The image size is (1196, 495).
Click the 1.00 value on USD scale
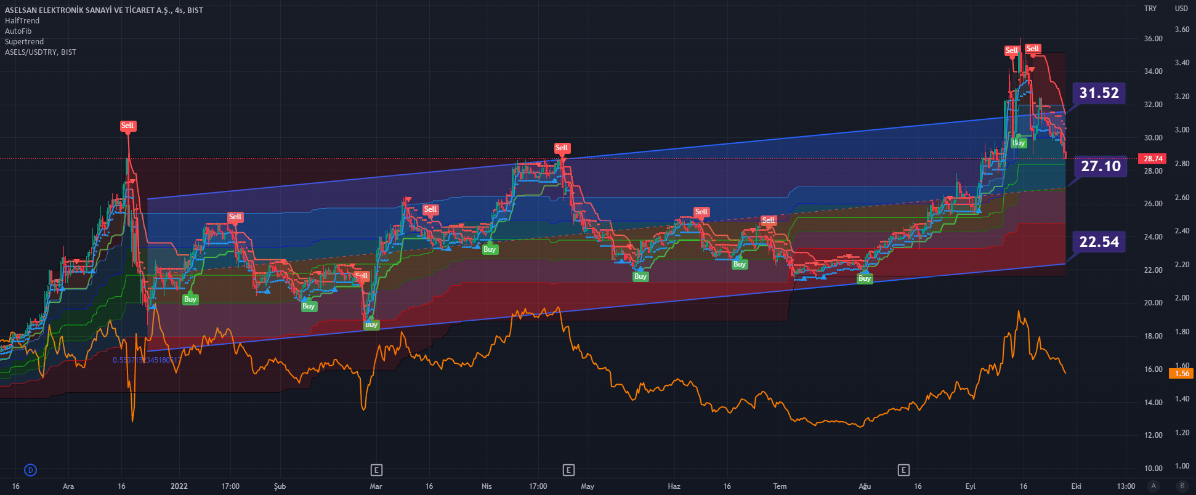coord(1182,466)
